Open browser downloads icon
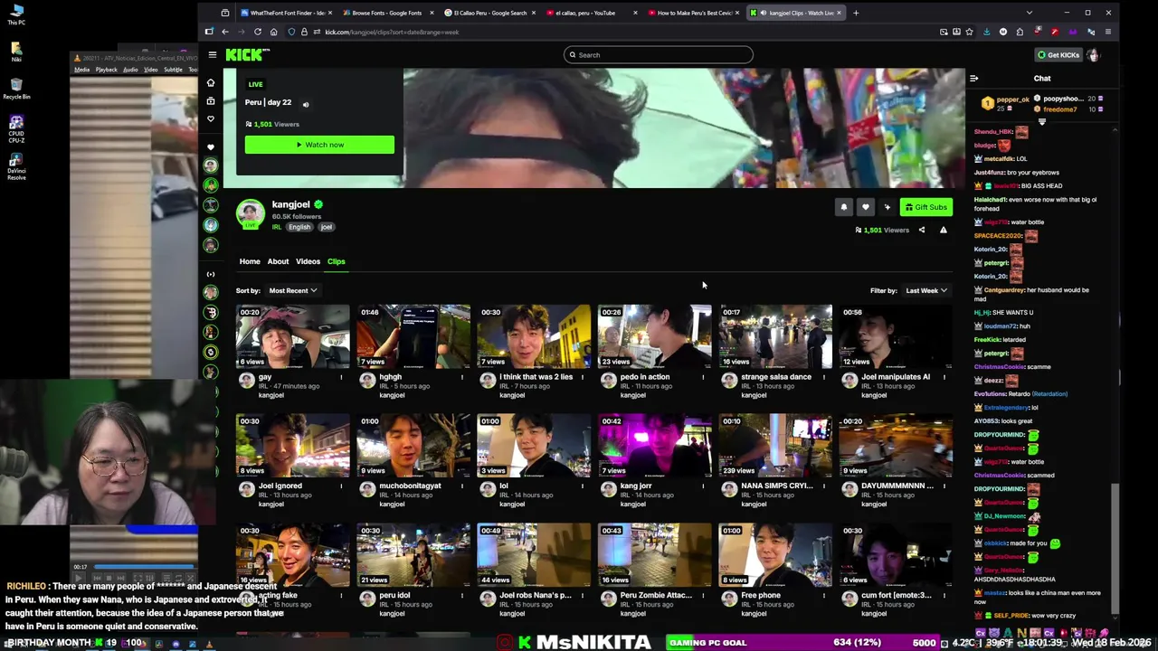1158x651 pixels. 986,32
